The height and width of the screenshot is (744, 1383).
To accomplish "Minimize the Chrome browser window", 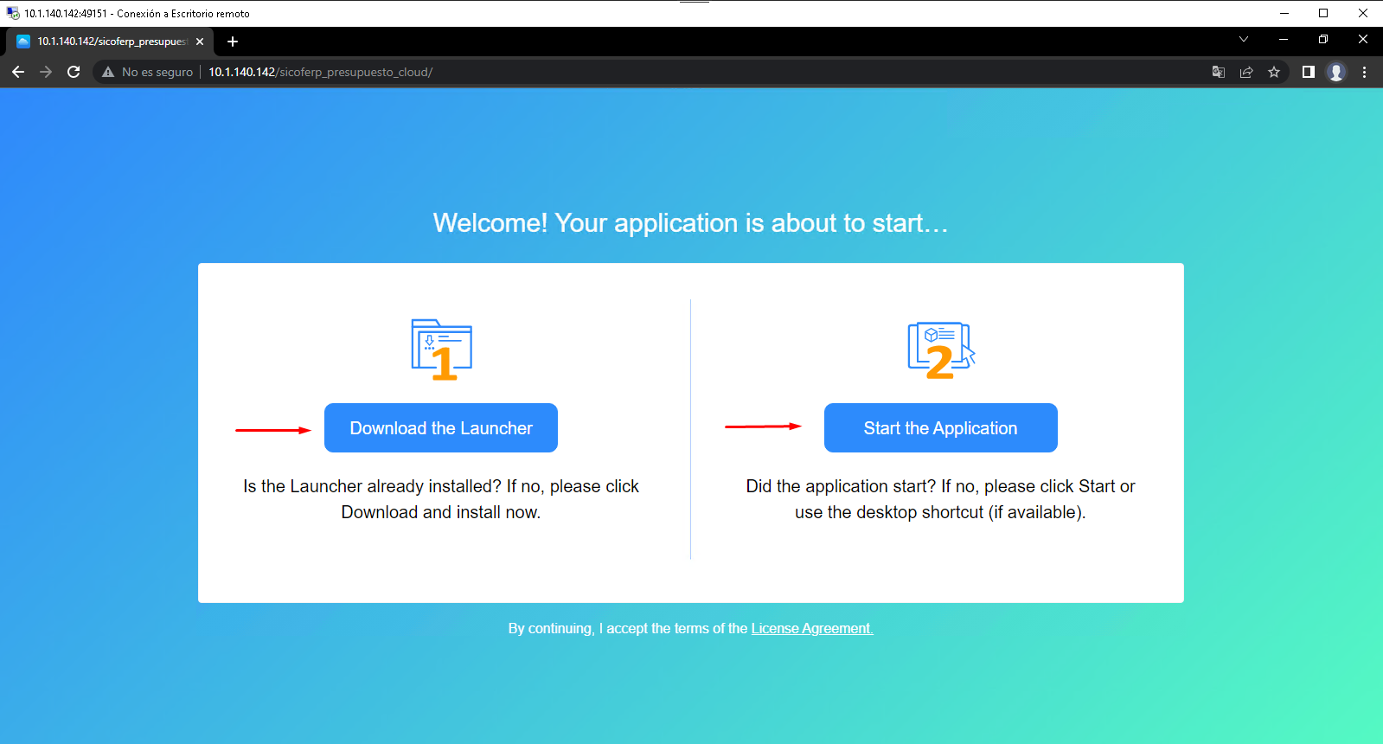I will (x=1284, y=39).
